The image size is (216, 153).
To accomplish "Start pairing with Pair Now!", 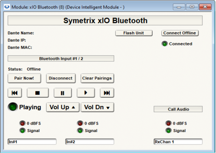I will coord(24,78).
